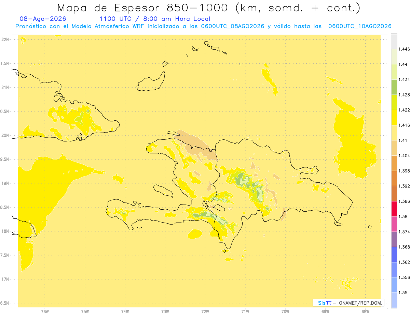Select the date label '08-Ago-2026'
This screenshot has height=316, width=410.
click(43, 19)
